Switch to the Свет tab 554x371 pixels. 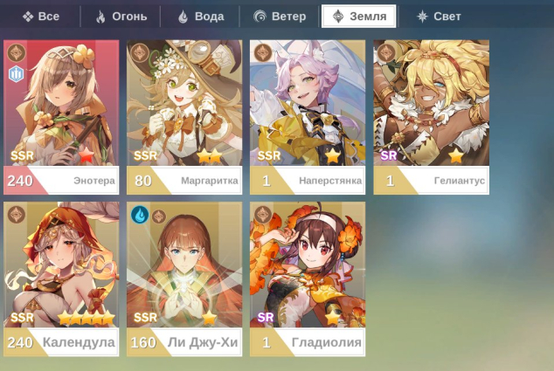439,17
